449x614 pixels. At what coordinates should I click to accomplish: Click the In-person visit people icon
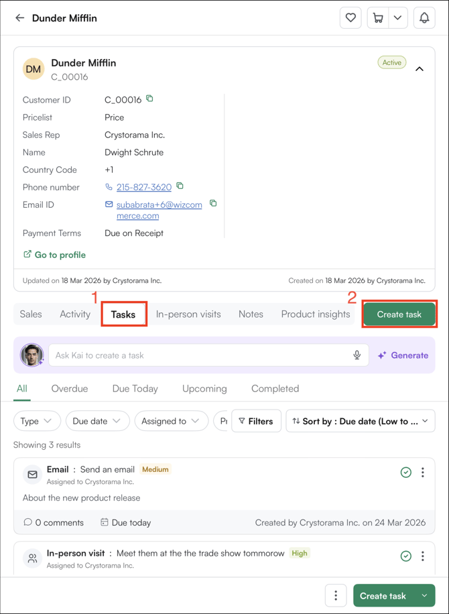[32, 558]
